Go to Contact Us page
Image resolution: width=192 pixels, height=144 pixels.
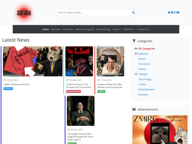143,29
